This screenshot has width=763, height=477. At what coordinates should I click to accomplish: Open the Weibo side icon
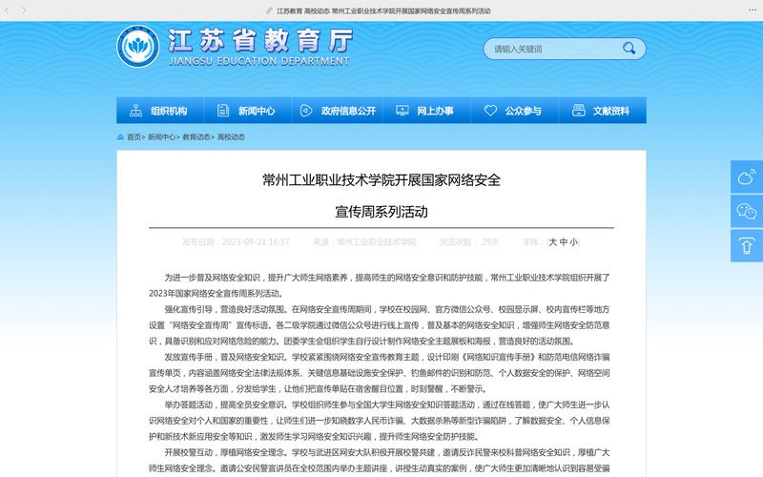(746, 176)
